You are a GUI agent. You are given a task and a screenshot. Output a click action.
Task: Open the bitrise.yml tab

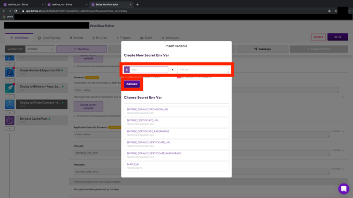tap(170, 38)
